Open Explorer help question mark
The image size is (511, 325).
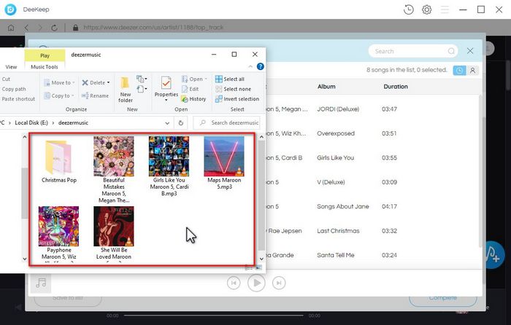pos(261,67)
